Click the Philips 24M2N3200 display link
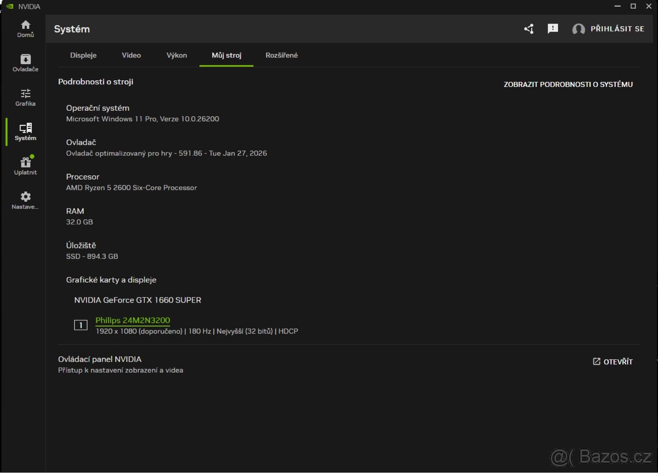658x473 pixels. 133,320
